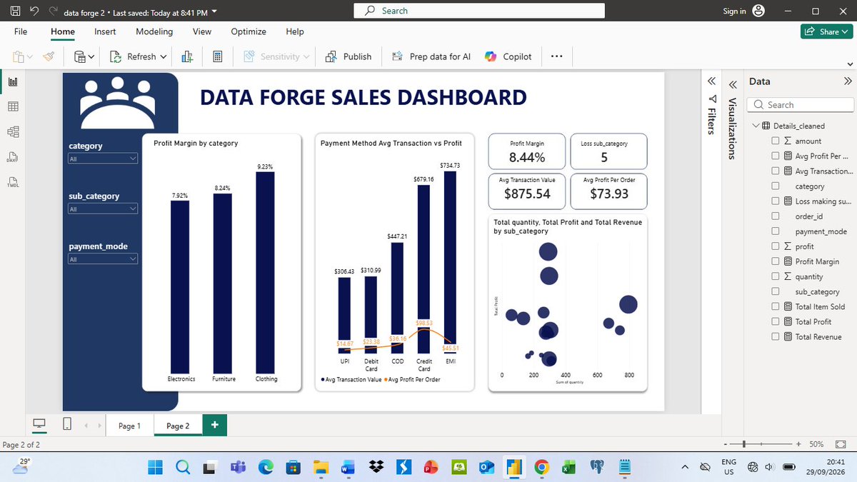The width and height of the screenshot is (857, 482).
Task: Check the quantity field checkbox
Action: tap(775, 276)
